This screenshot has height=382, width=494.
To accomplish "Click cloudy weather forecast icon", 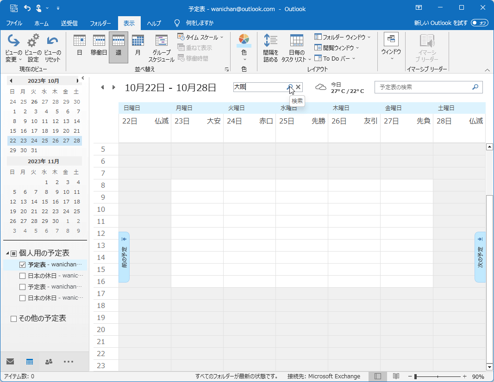I will (x=321, y=87).
